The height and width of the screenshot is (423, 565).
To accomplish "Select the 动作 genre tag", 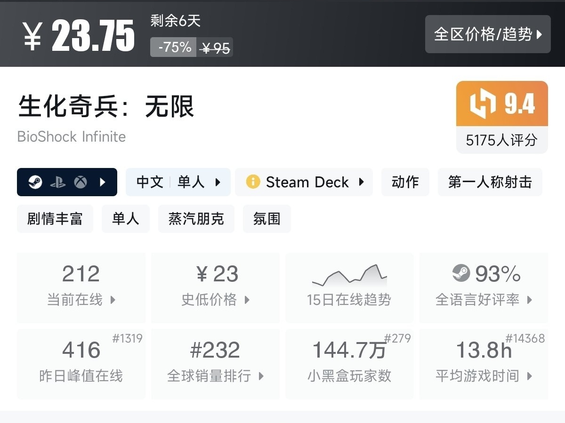I will pyautogui.click(x=405, y=182).
